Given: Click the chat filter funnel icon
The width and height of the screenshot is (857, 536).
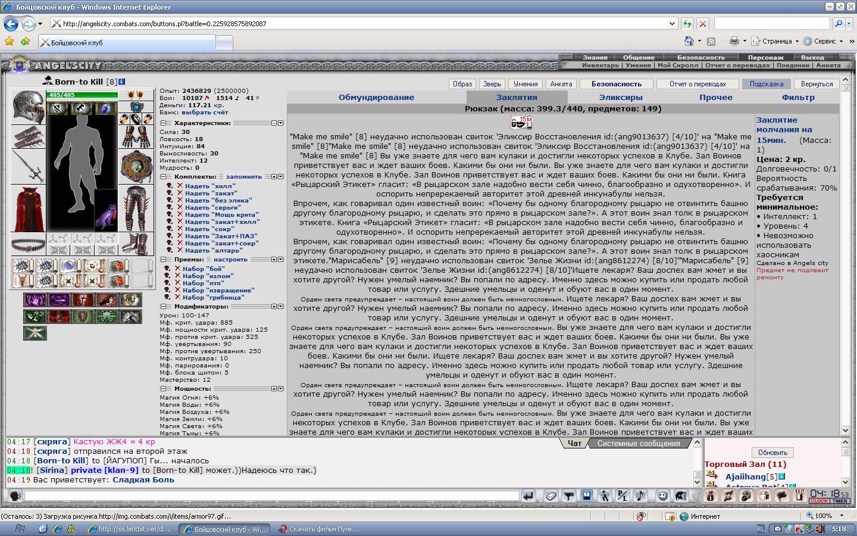Looking at the screenshot, I should pos(569,496).
